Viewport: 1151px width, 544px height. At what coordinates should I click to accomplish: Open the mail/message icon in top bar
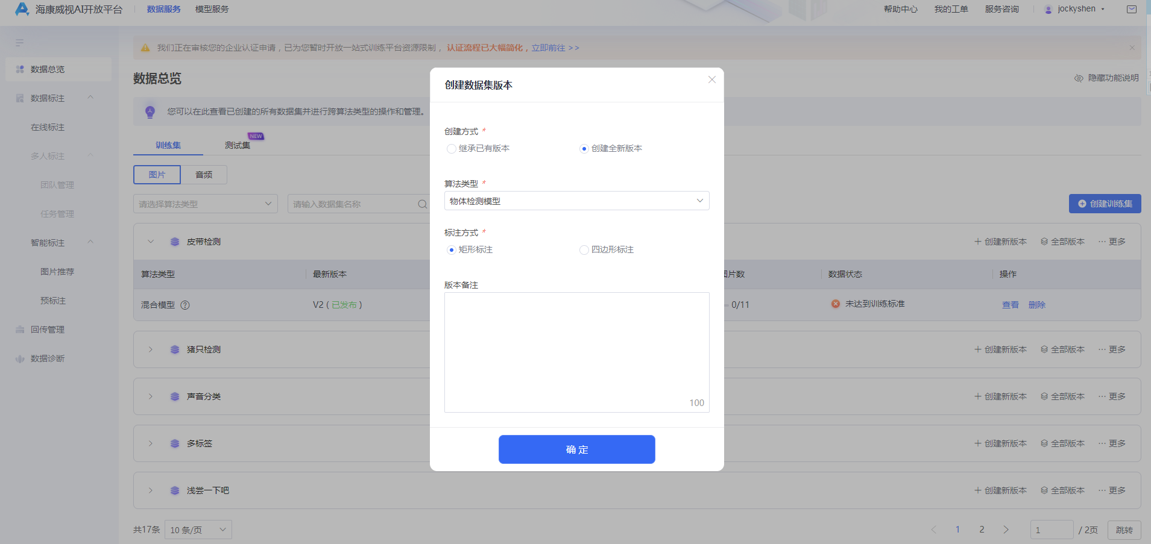tap(1132, 9)
